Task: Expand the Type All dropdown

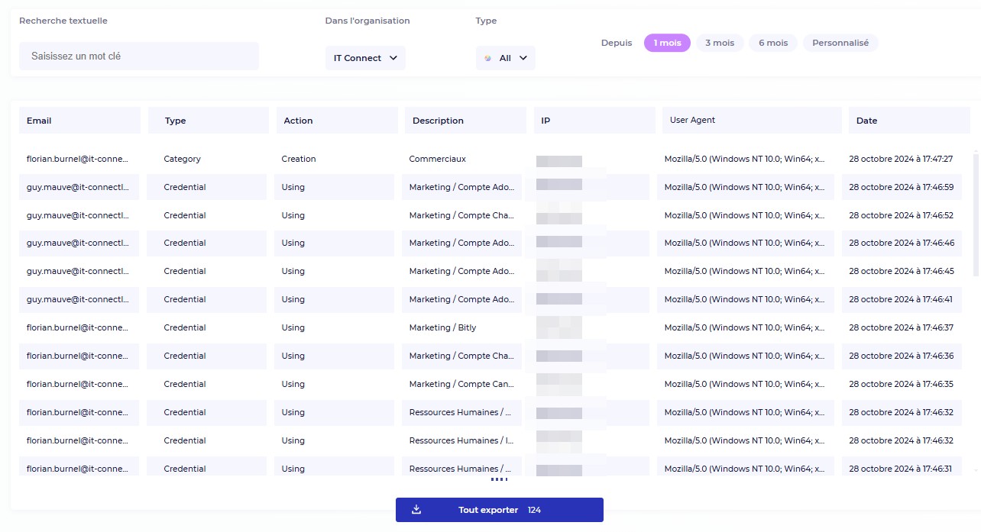Action: pyautogui.click(x=506, y=58)
